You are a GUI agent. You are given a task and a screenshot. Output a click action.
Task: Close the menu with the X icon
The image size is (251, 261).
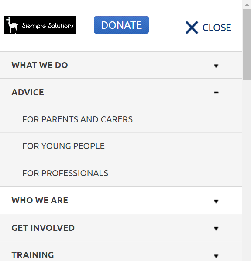pos(192,28)
